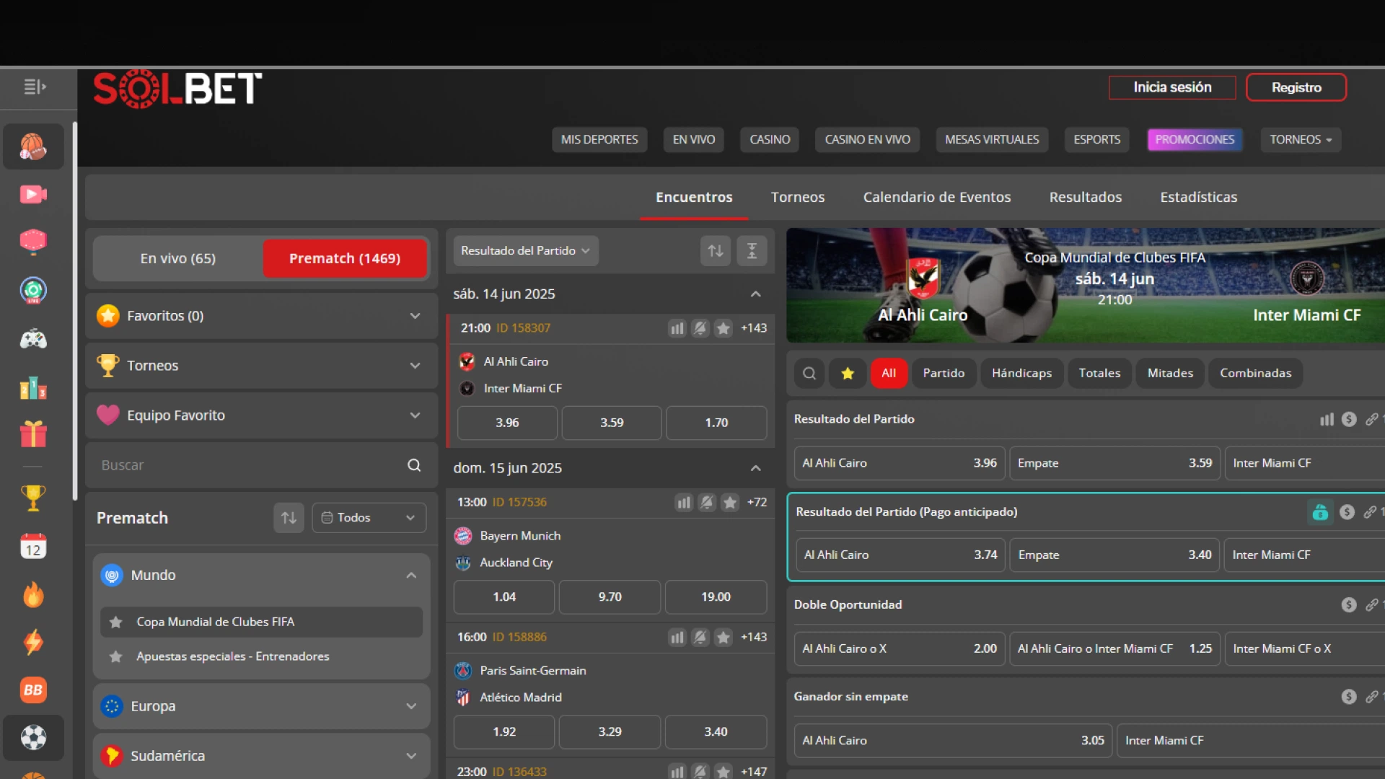
Task: Open the lightning bolt sidebar icon
Action: (x=33, y=642)
